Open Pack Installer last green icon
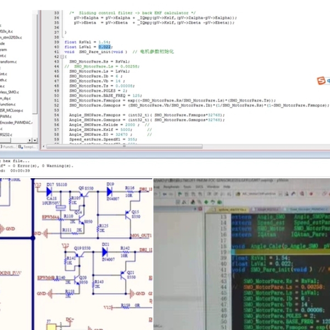330x330 pixels. pos(220,203)
